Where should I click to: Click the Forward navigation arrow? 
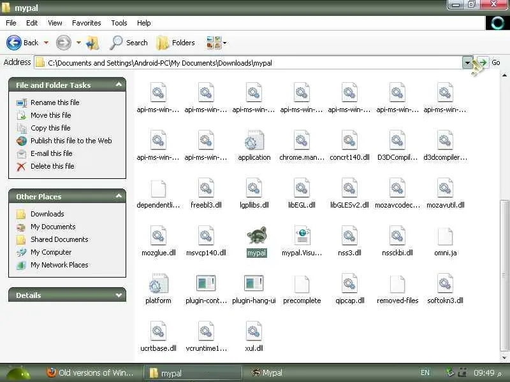pyautogui.click(x=63, y=43)
